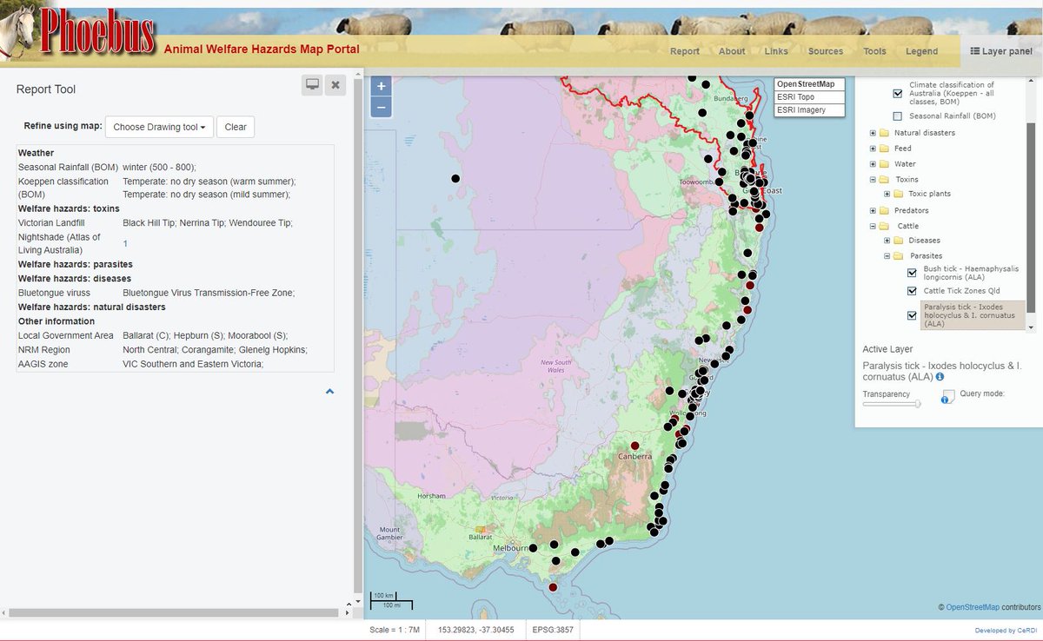Uncheck Bush tick Haemaphysalis longicornis layer
1043x641 pixels.
pyautogui.click(x=912, y=274)
